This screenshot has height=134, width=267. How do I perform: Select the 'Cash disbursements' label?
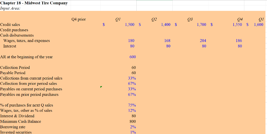coord(17,35)
